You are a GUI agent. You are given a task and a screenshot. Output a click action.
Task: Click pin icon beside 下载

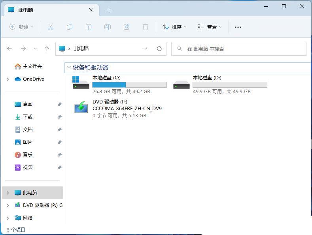click(x=59, y=117)
